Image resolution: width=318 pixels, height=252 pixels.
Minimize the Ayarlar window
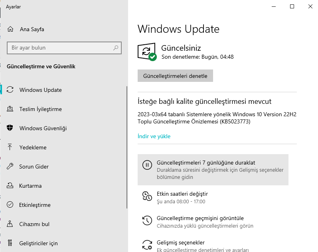(x=274, y=6)
